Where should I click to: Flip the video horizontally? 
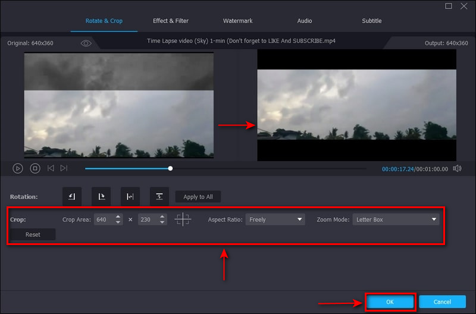click(130, 196)
